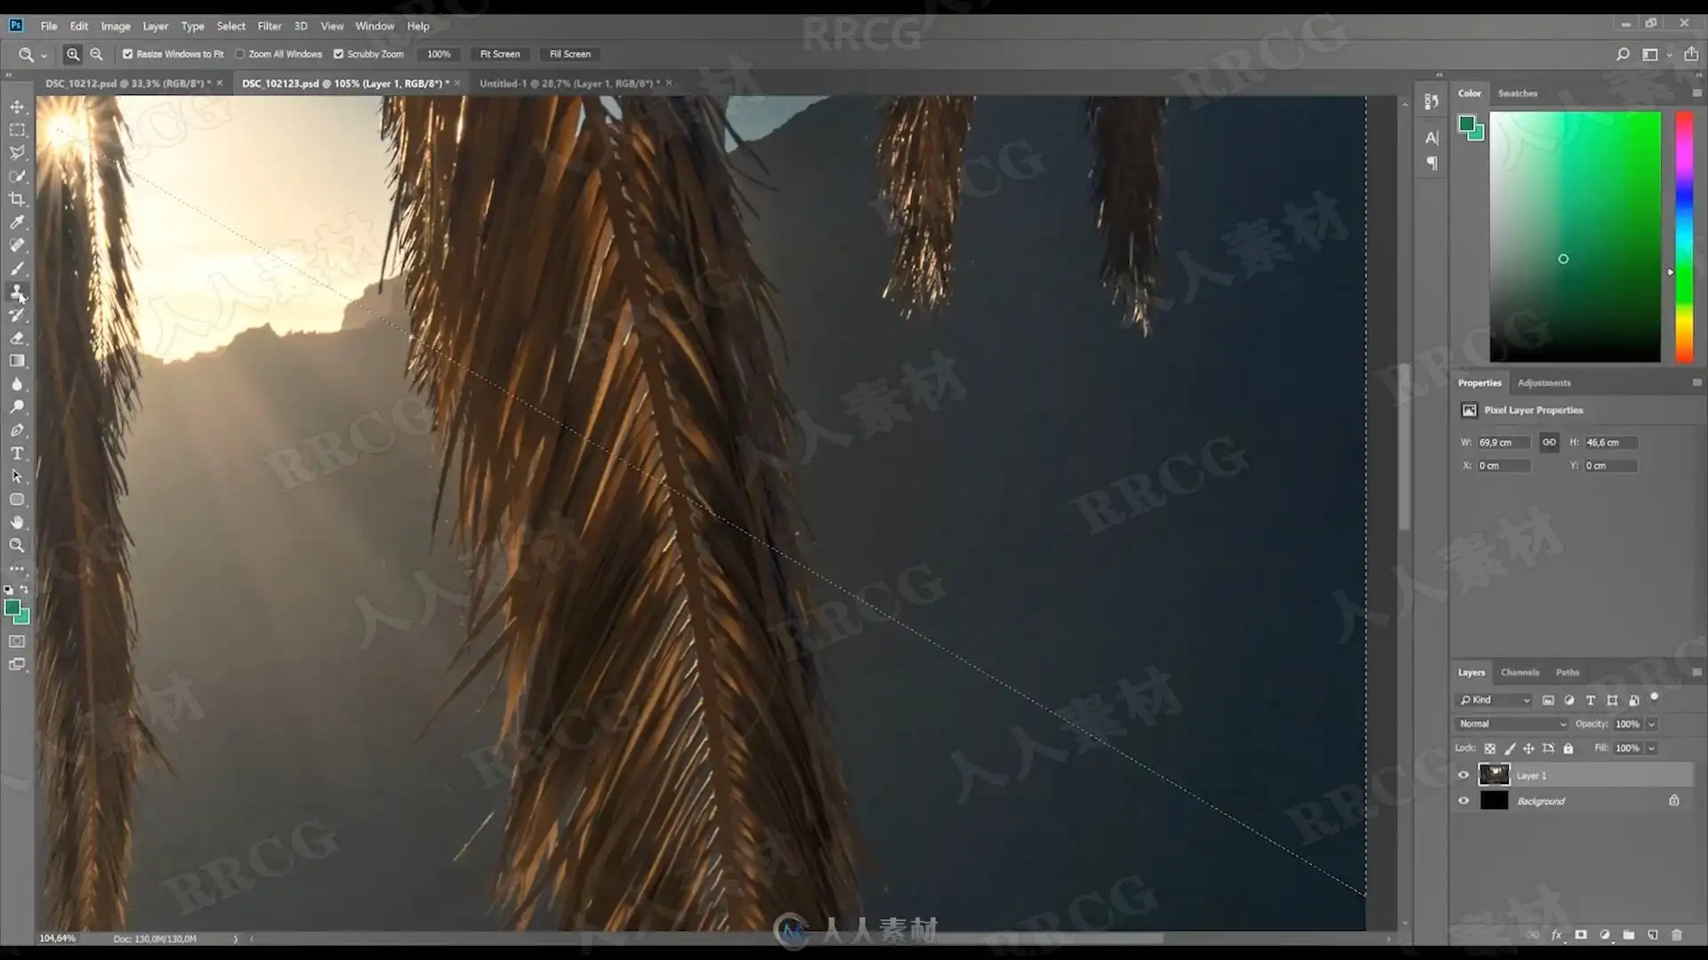Delete layer using trash icon
The width and height of the screenshot is (1708, 960).
(1677, 935)
